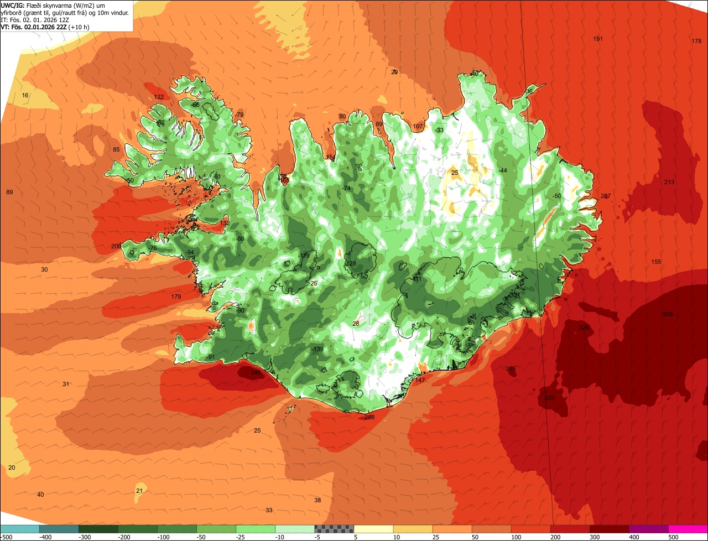Click the title line 'UWC/IG: Flæði skynvarma (W/m2) um'
The width and height of the screenshot is (708, 541).
(x=53, y=5)
